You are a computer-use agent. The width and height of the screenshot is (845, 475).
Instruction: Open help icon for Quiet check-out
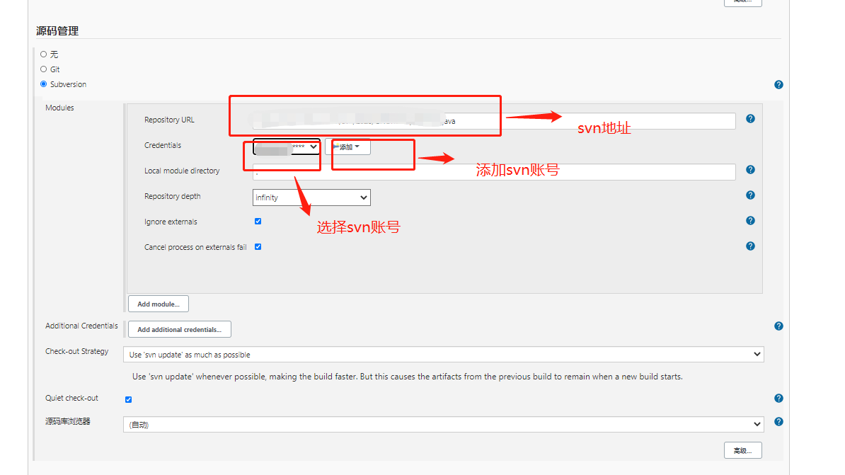778,399
